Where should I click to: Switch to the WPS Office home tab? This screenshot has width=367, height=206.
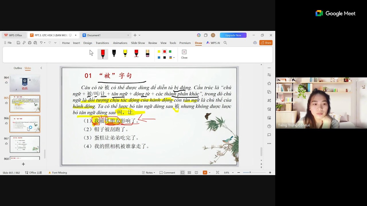pos(13,35)
